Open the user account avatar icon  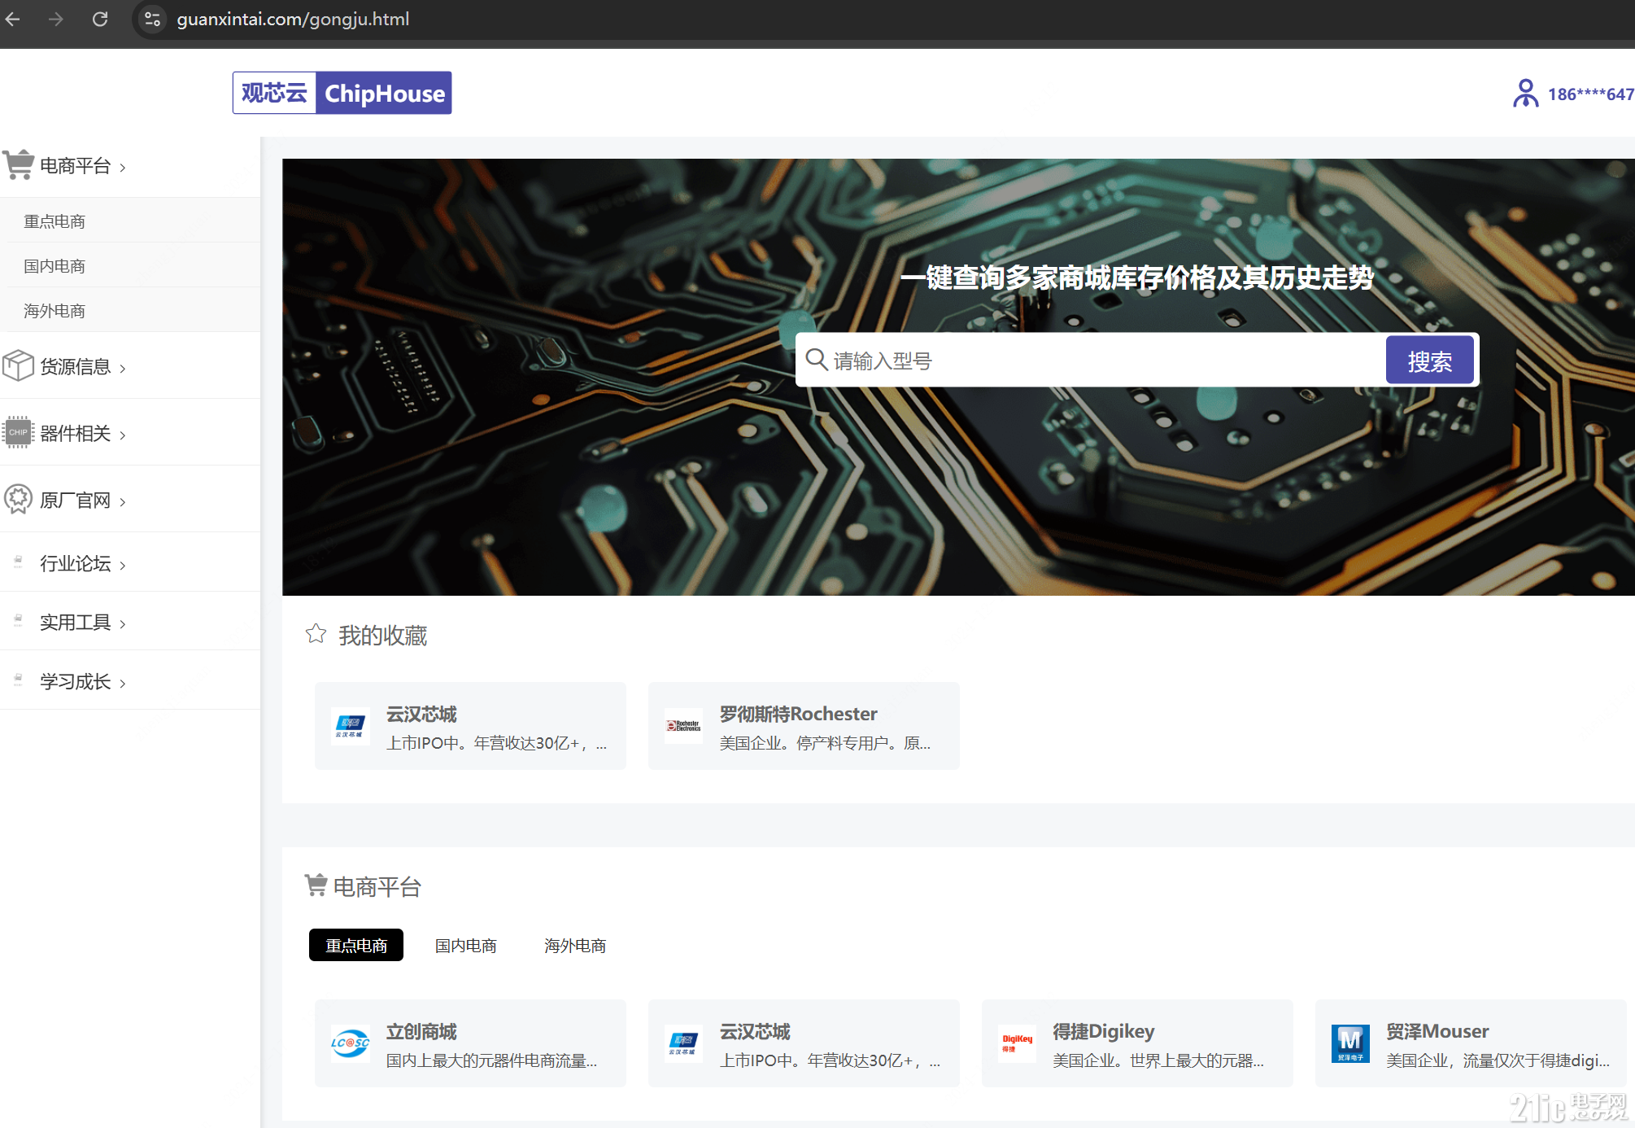click(1525, 93)
